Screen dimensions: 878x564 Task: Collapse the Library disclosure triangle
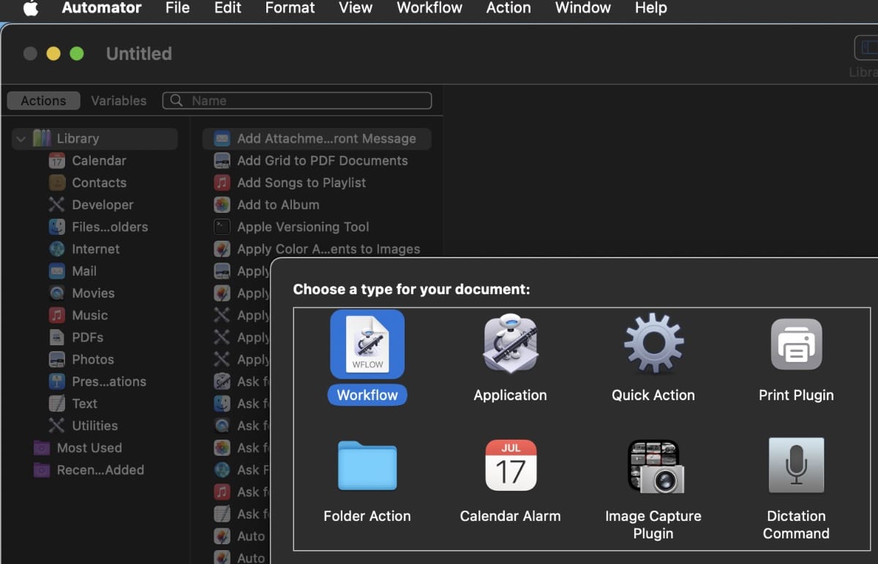tap(21, 138)
